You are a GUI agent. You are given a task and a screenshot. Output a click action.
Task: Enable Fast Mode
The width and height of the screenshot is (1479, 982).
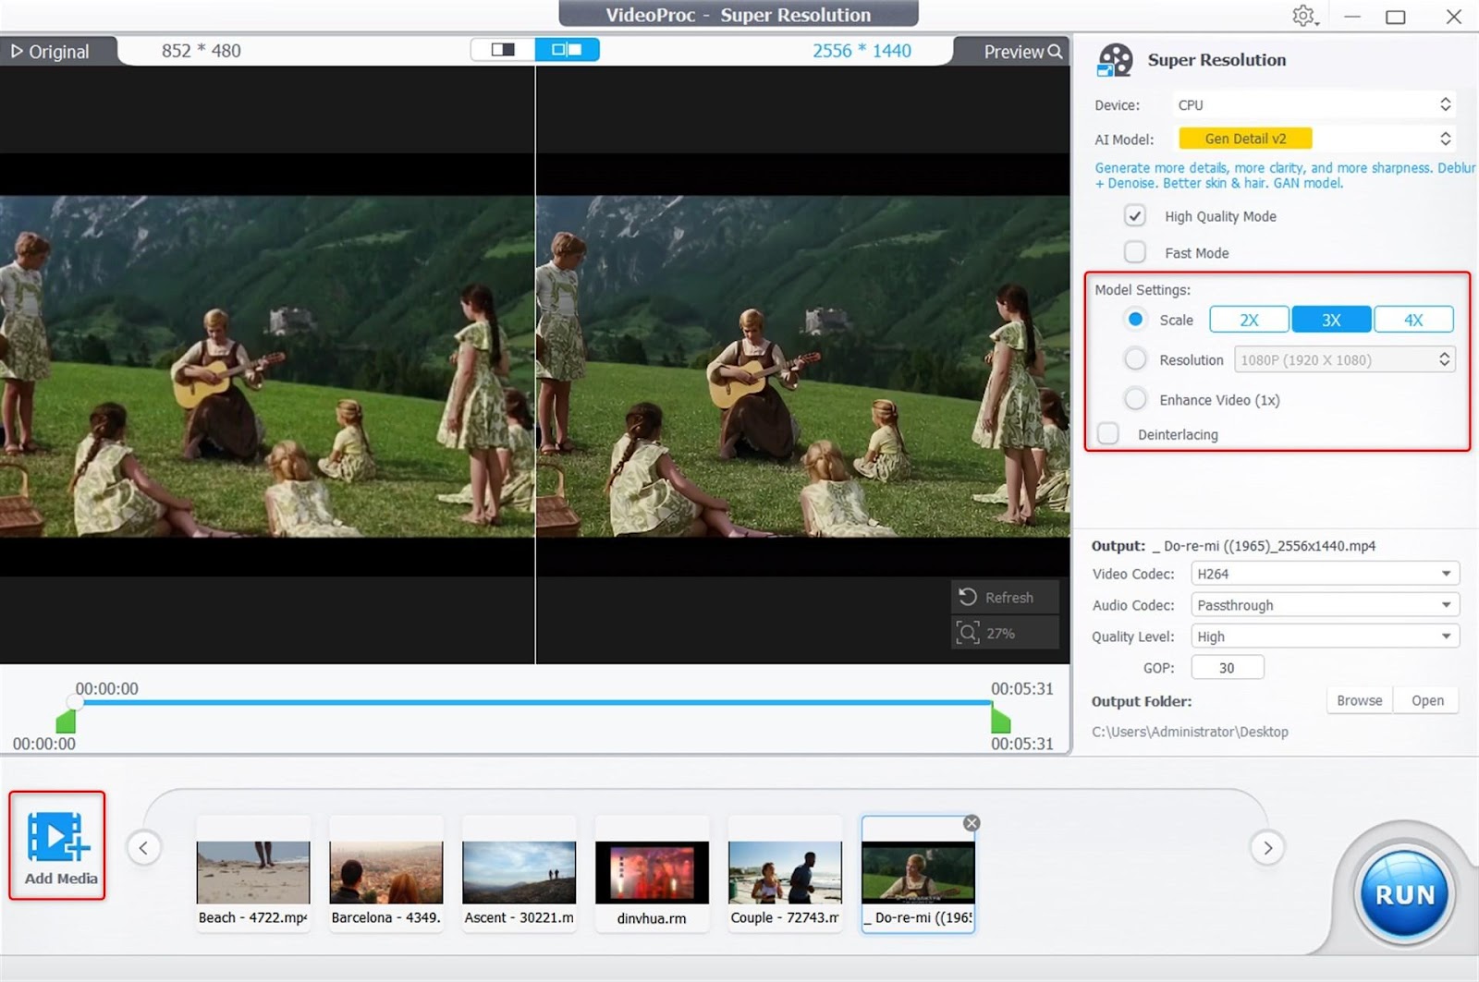click(x=1134, y=251)
